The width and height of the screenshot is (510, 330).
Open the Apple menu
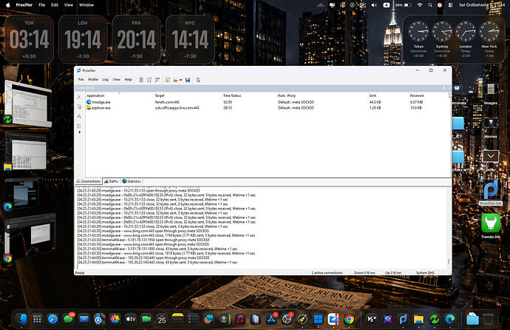8,5
